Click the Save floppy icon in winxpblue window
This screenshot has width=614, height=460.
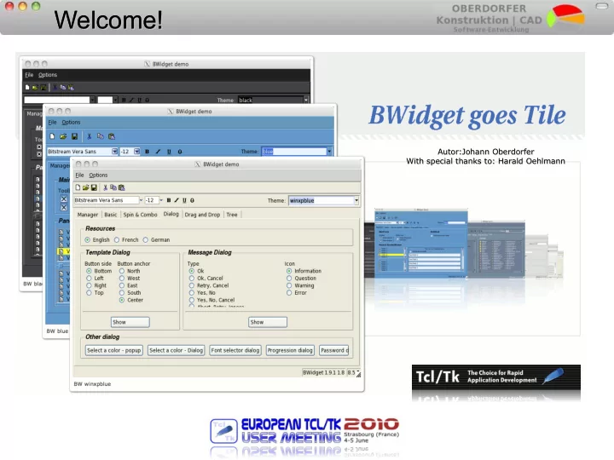coord(94,187)
